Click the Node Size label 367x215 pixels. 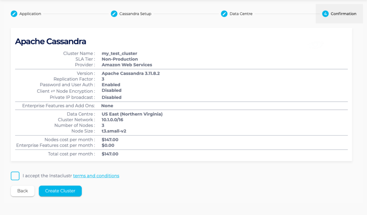[x=83, y=131]
